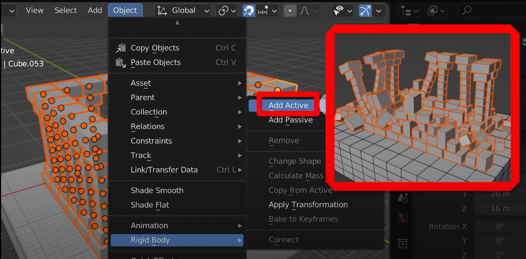526x259 pixels.
Task: Toggle gizmo display button
Action: point(365,11)
